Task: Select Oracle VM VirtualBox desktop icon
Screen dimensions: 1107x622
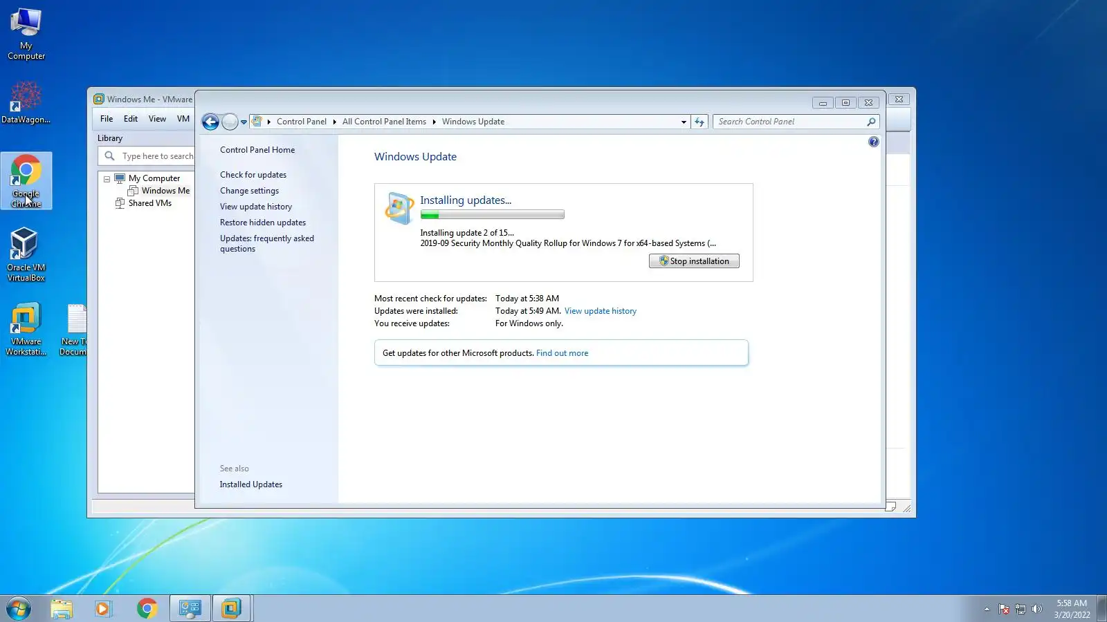Action: click(26, 255)
